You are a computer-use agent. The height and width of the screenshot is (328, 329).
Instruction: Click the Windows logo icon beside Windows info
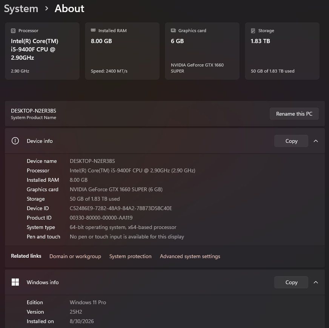15,282
